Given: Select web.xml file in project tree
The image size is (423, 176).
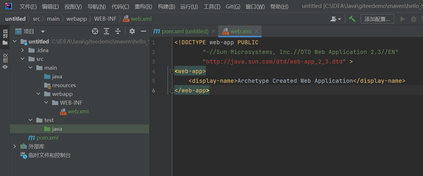Looking at the screenshot, I should tap(74, 112).
